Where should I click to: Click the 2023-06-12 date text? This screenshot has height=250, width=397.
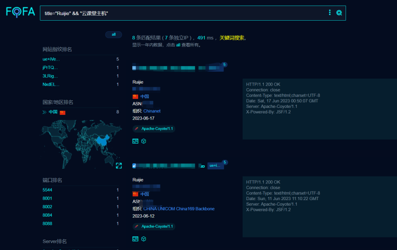click(143, 216)
